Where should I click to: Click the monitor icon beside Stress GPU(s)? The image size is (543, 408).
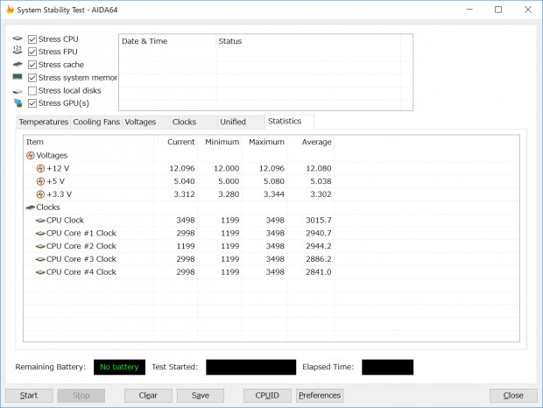click(x=18, y=102)
